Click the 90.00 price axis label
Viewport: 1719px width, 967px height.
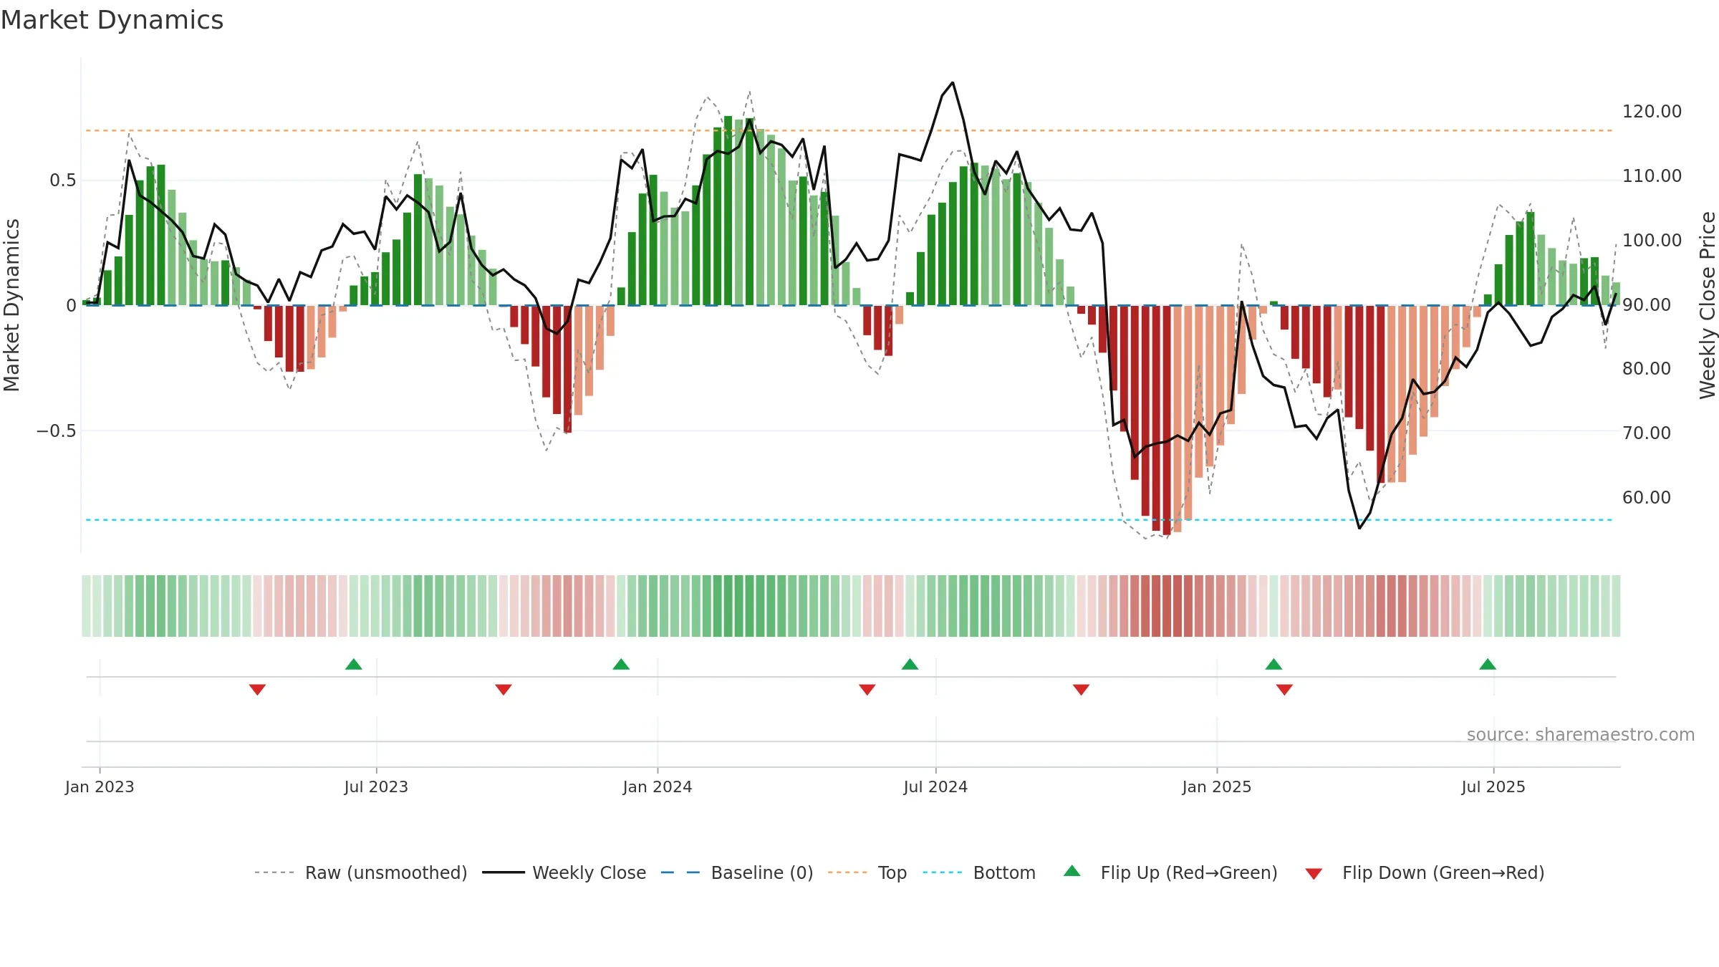coord(1647,305)
